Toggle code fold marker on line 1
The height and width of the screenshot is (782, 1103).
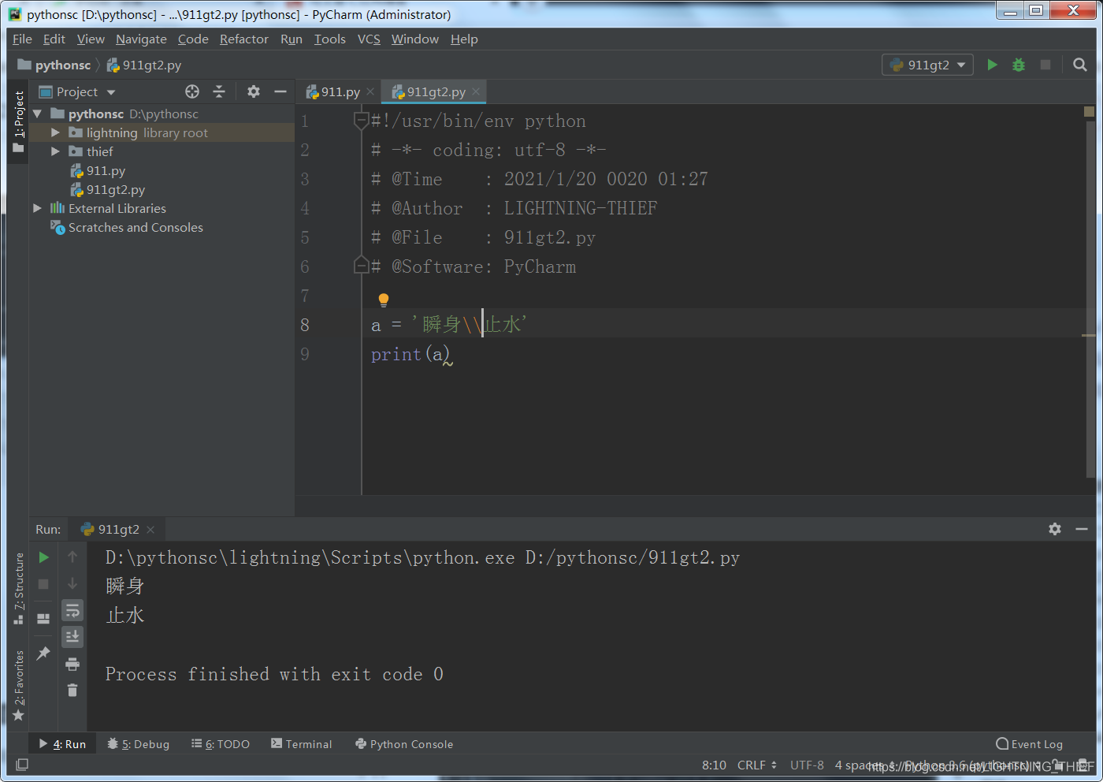coord(361,121)
